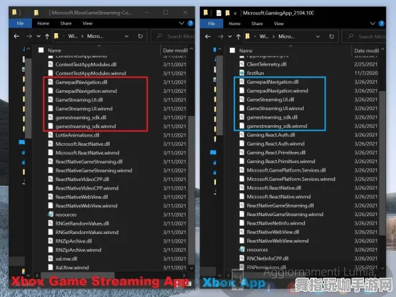Go forward in left XboxGameStreaming window
Image resolution: width=396 pixels, height=297 pixels.
click(x=29, y=36)
